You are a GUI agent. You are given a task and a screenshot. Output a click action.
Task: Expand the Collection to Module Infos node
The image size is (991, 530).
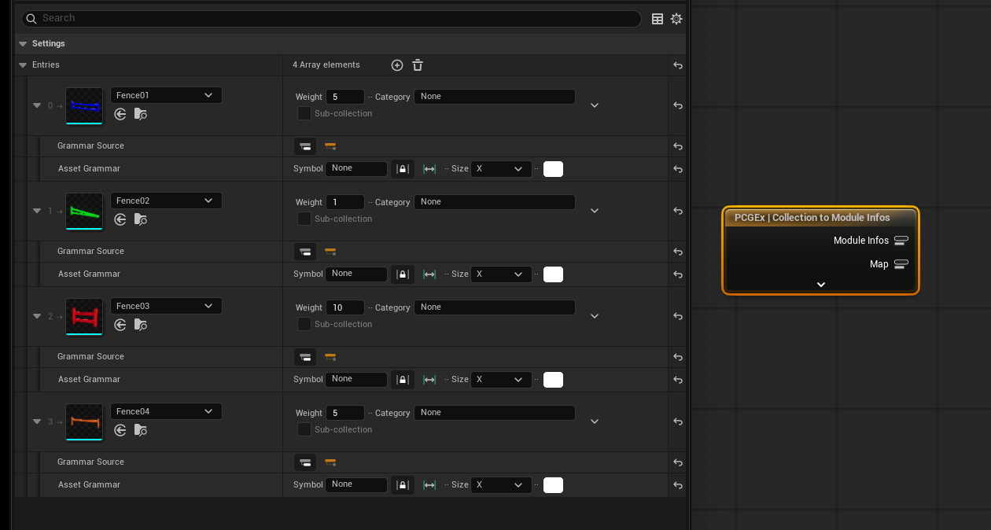[820, 285]
